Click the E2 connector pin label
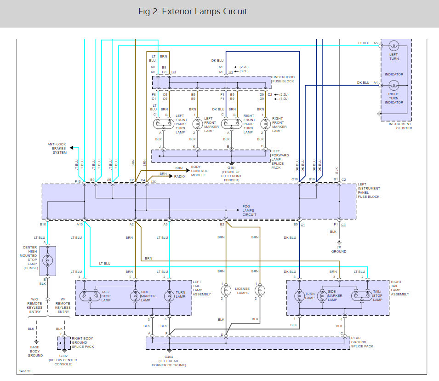This screenshot has height=381, width=439. pyautogui.click(x=131, y=180)
